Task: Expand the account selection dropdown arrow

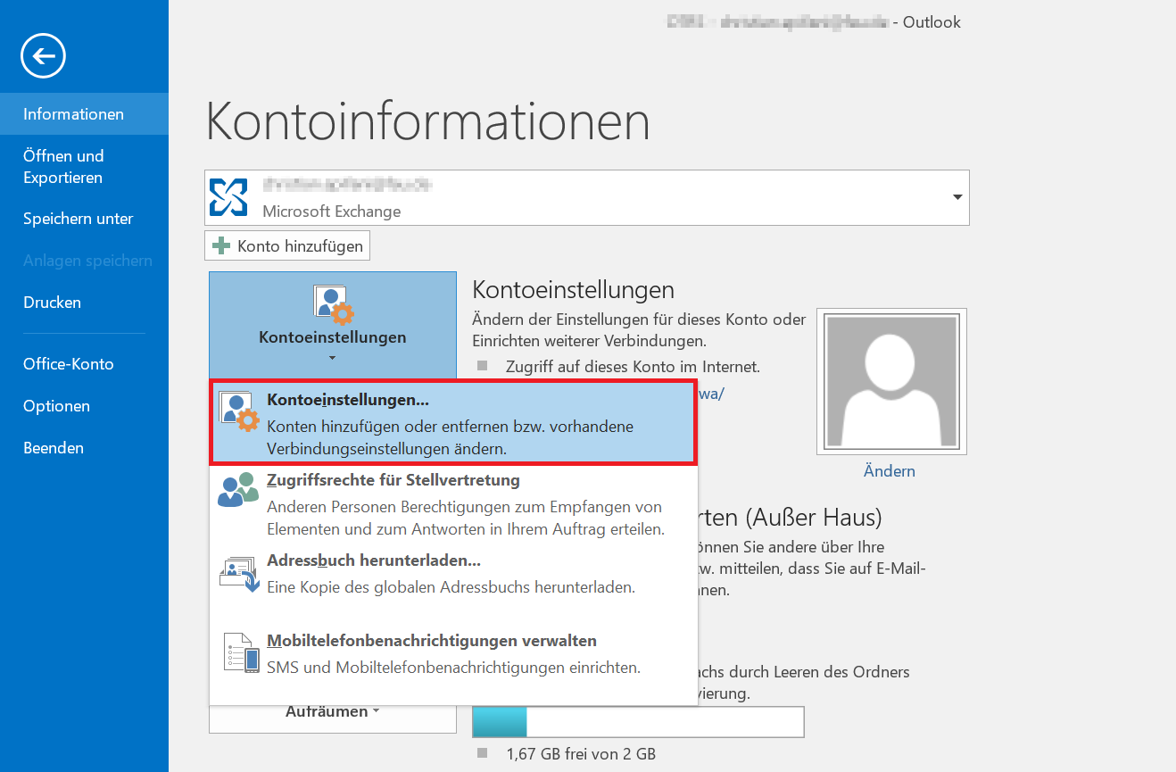Action: coord(957,197)
